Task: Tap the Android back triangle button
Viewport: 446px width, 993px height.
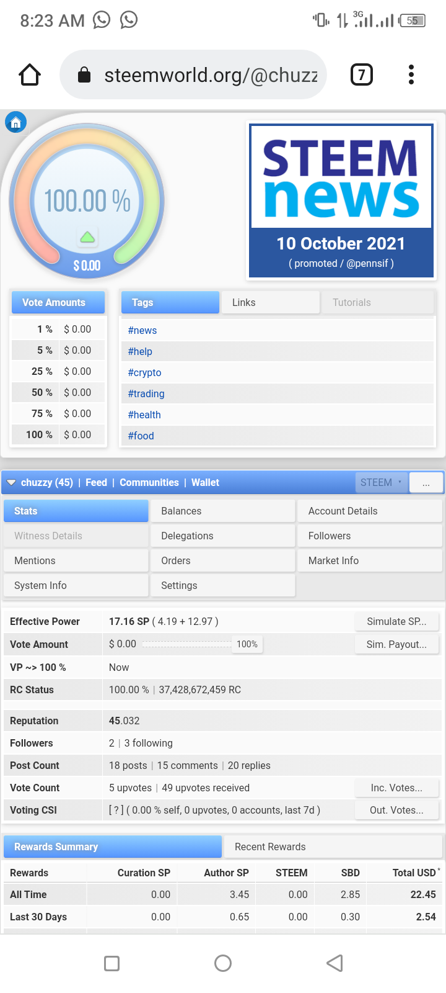Action: (334, 963)
